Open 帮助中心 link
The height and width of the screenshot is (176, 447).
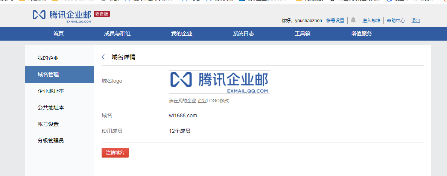coord(396,21)
